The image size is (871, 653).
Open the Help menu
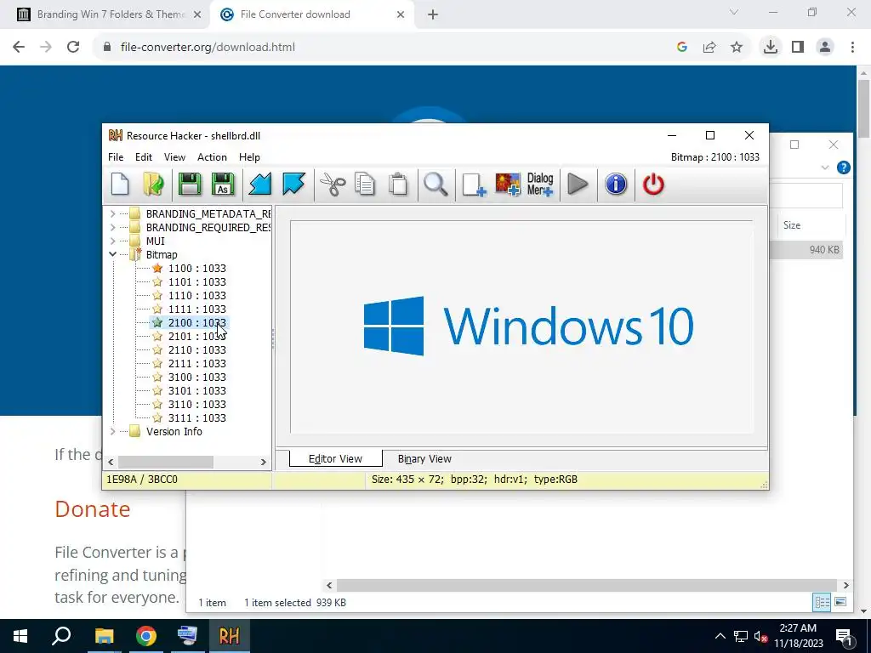pos(249,157)
